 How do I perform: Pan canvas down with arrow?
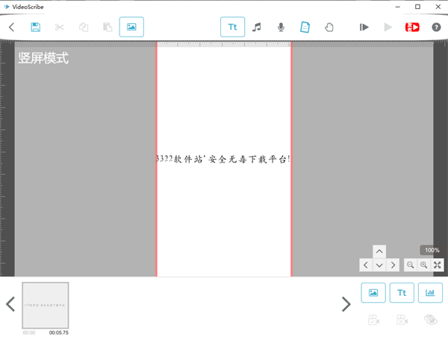click(x=379, y=265)
